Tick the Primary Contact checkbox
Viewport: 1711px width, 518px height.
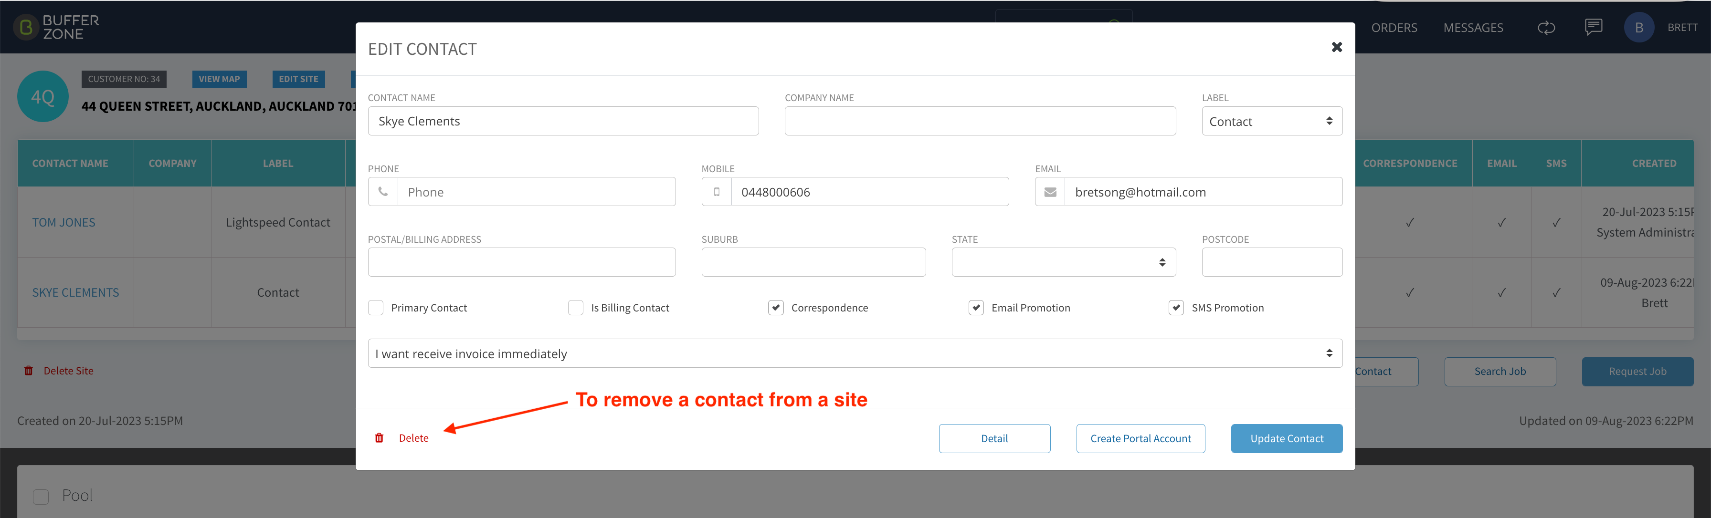376,308
